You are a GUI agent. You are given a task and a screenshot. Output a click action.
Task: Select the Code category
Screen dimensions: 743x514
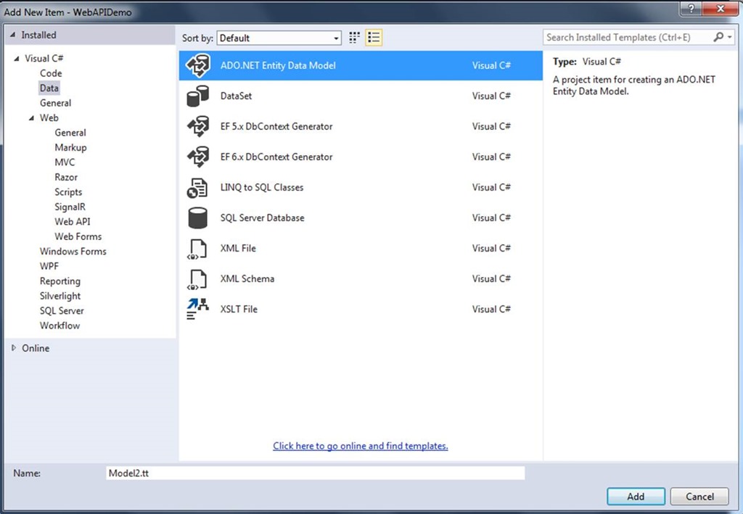coord(51,73)
